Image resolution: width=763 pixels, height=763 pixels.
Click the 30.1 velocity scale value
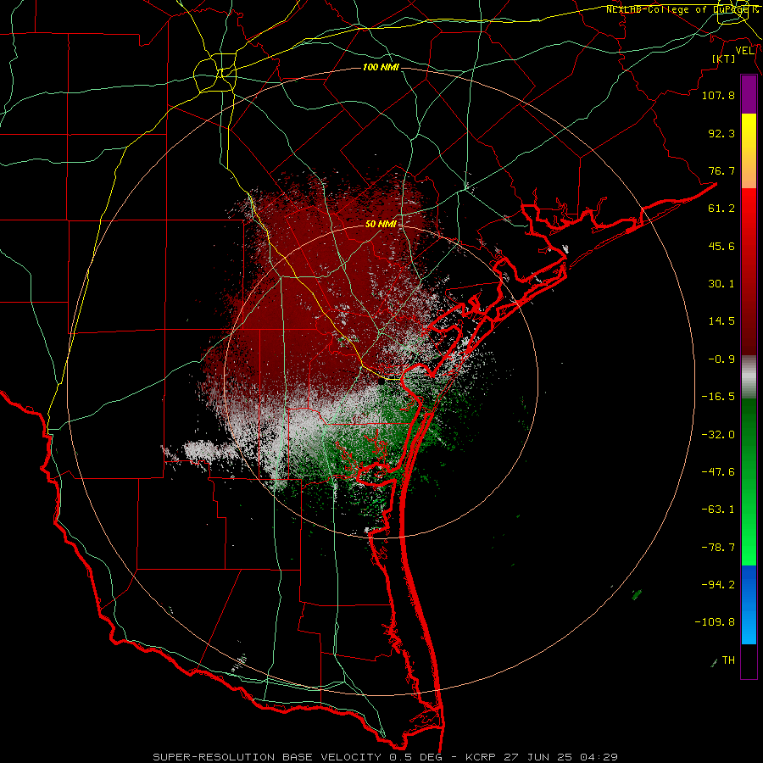(x=721, y=284)
